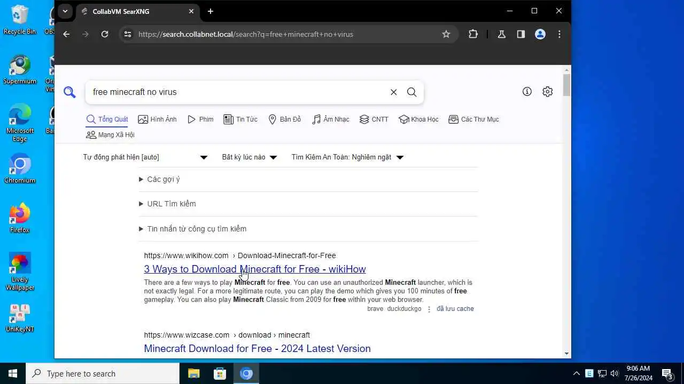Bookmark this page with star
684x384 pixels.
(446, 34)
